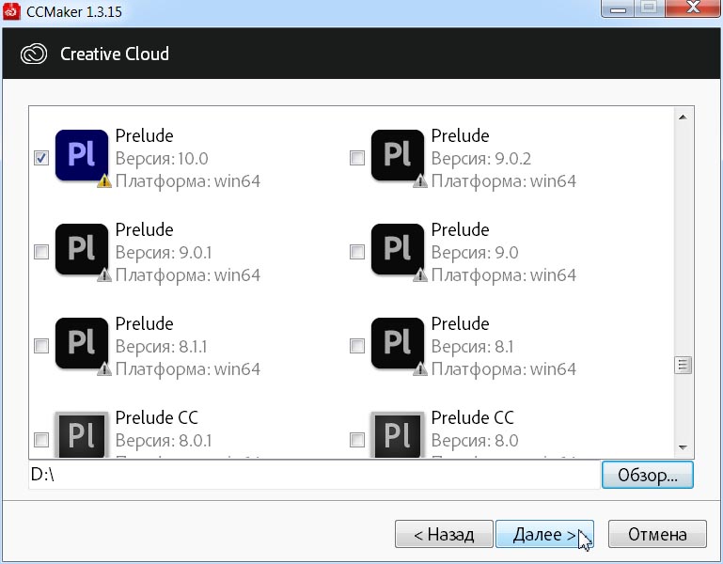This screenshot has width=723, height=564.
Task: Click the text Версия: 10.0
Action: click(x=162, y=159)
